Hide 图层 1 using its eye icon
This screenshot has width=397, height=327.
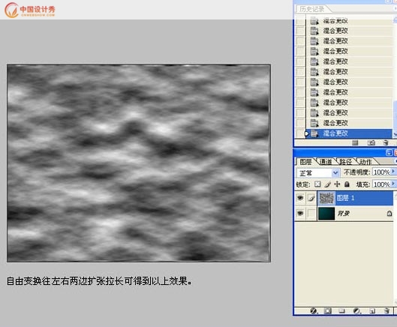(x=300, y=198)
